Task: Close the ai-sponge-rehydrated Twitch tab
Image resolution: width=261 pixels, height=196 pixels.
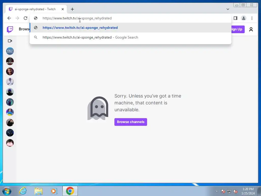Action: point(63,9)
